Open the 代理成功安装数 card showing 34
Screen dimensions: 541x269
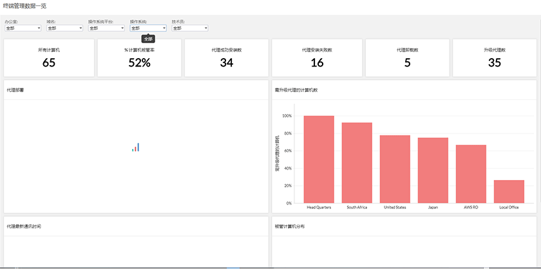pos(227,58)
